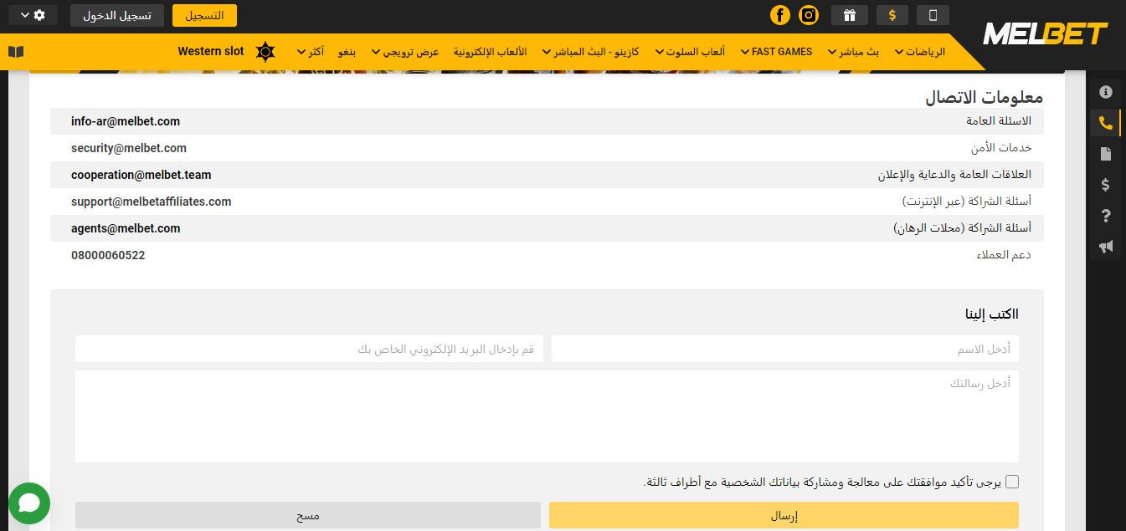The image size is (1126, 531).
Task: Open the green live chat bubble
Action: [29, 503]
